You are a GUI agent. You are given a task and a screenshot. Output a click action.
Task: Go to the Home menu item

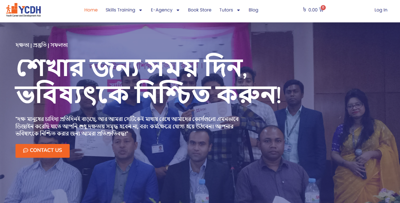[x=91, y=10]
